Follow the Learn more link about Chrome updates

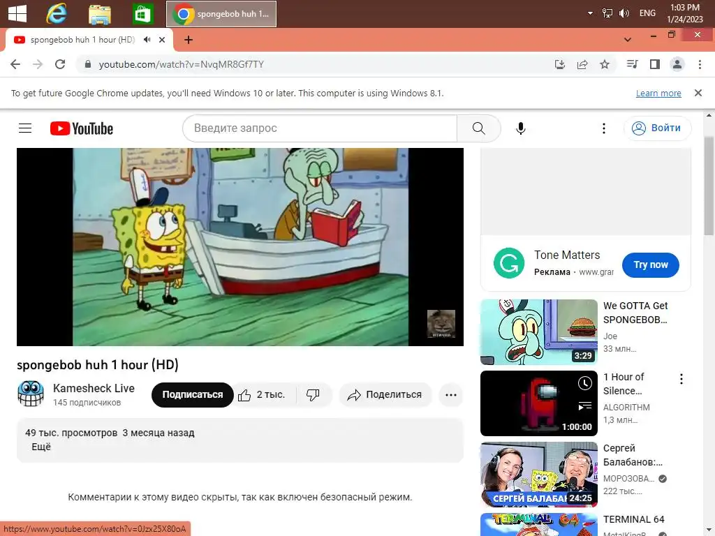pos(658,93)
